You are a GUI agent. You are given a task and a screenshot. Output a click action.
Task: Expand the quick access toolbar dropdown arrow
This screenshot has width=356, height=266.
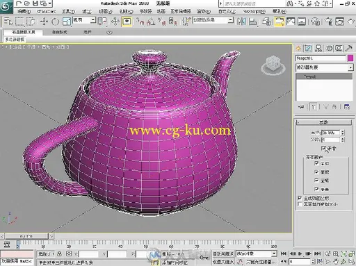click(x=49, y=3)
